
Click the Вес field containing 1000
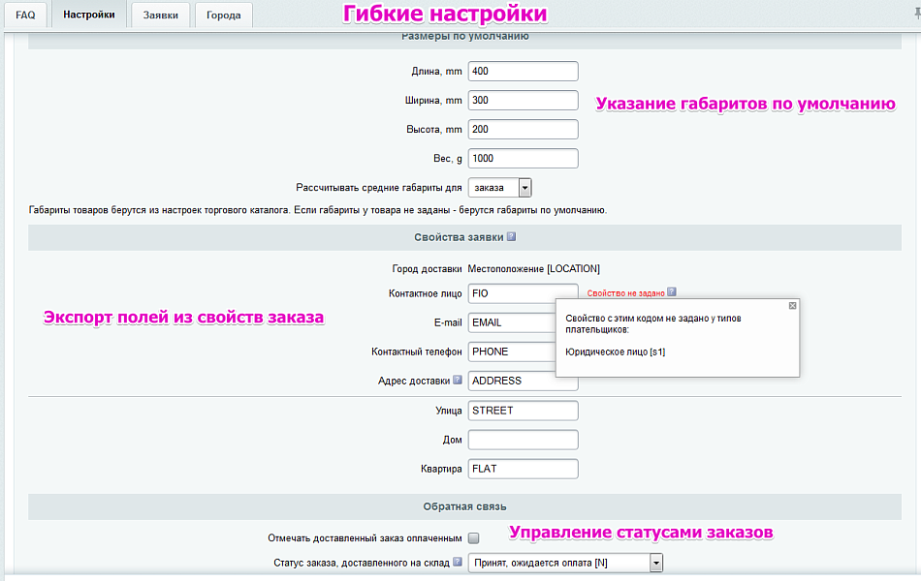click(523, 157)
